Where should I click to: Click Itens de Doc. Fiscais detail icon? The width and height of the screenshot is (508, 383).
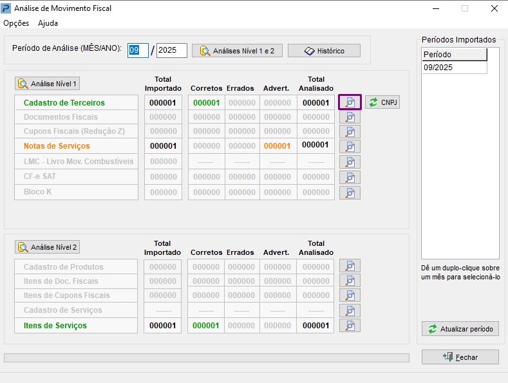click(x=350, y=281)
